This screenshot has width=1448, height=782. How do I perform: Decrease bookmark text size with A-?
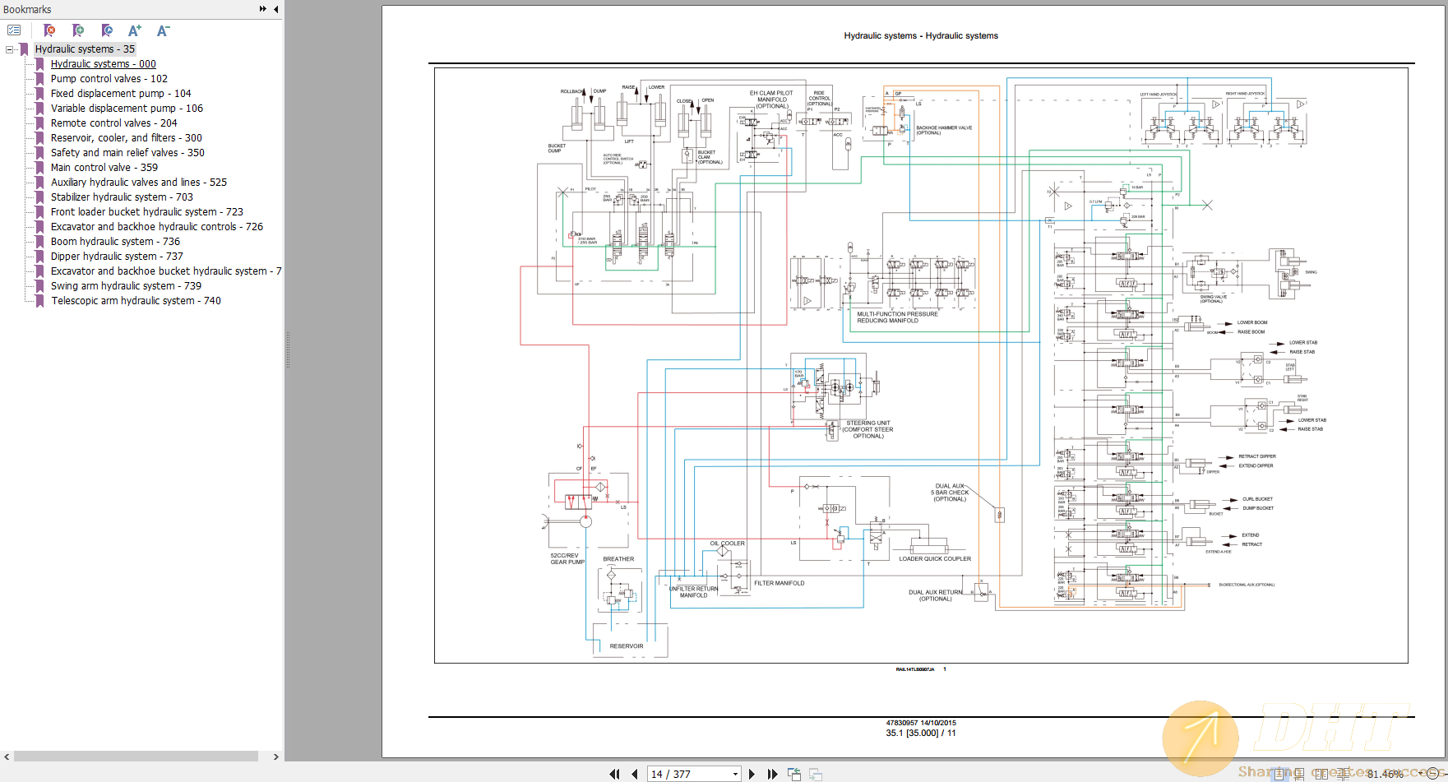(163, 30)
